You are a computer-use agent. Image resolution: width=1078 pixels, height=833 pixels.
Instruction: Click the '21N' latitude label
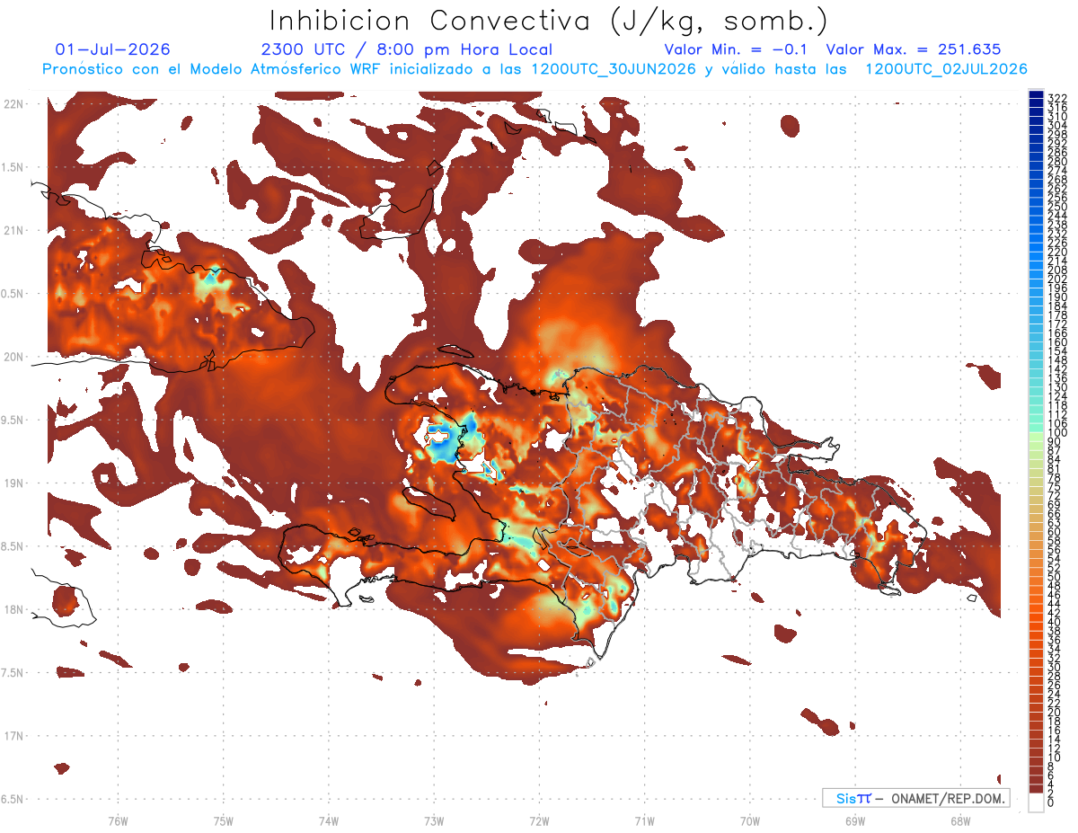click(x=13, y=230)
